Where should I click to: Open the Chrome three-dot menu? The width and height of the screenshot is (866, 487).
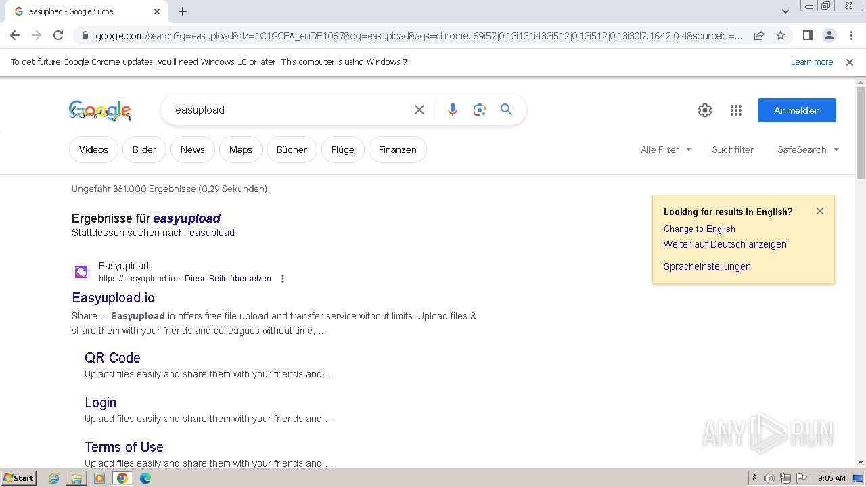point(850,35)
